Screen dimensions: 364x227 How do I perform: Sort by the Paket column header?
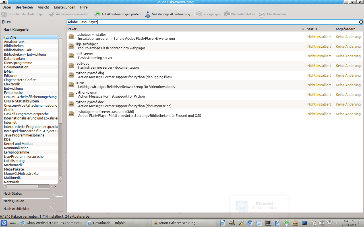click(186, 29)
